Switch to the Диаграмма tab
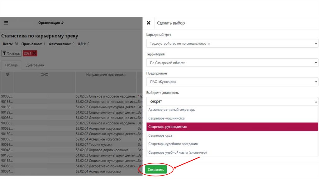Viewport: 319px width, 179px height. (x=35, y=65)
